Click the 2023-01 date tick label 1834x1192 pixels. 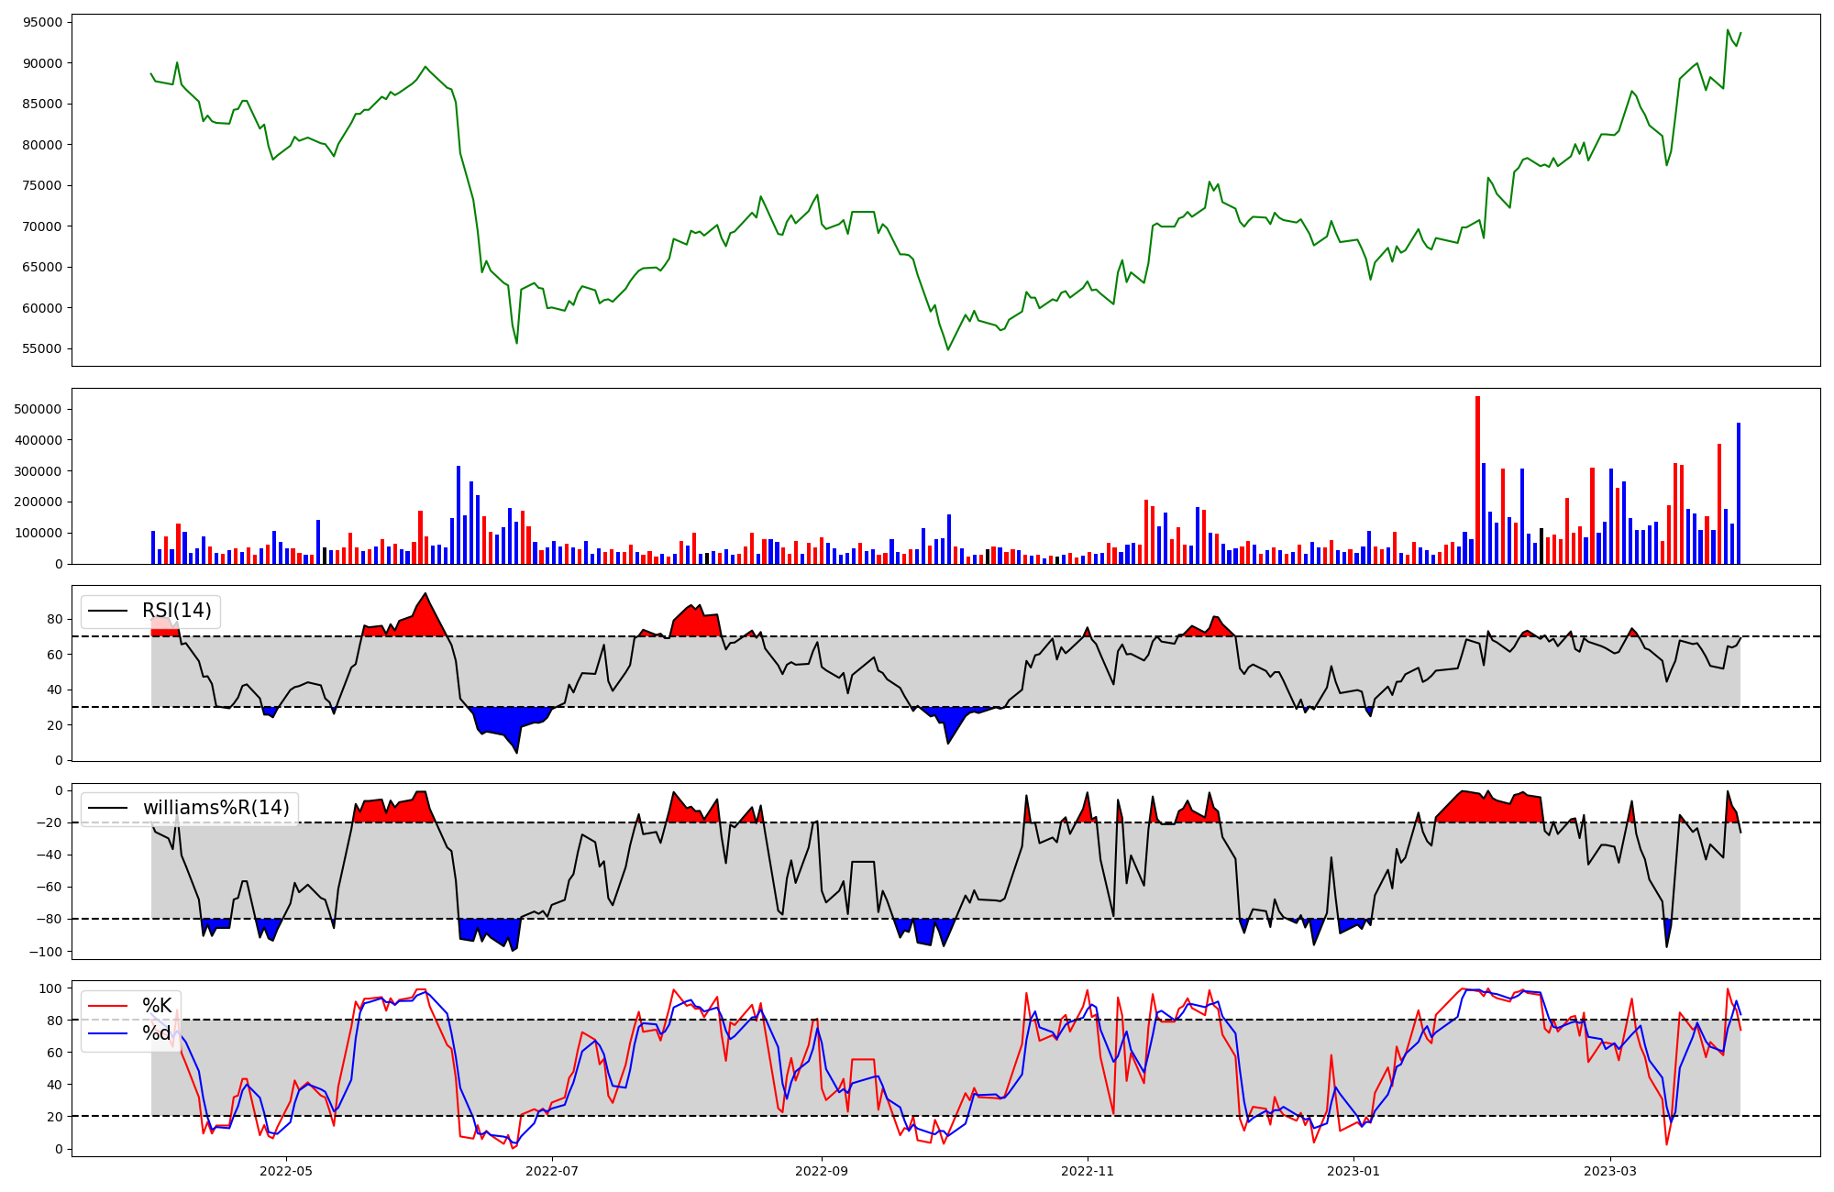[1353, 1171]
